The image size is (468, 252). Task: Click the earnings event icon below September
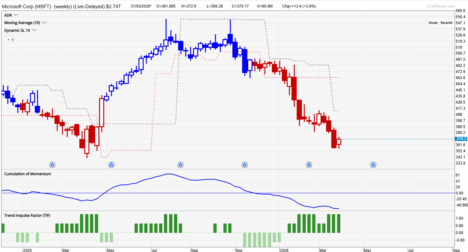click(x=180, y=165)
